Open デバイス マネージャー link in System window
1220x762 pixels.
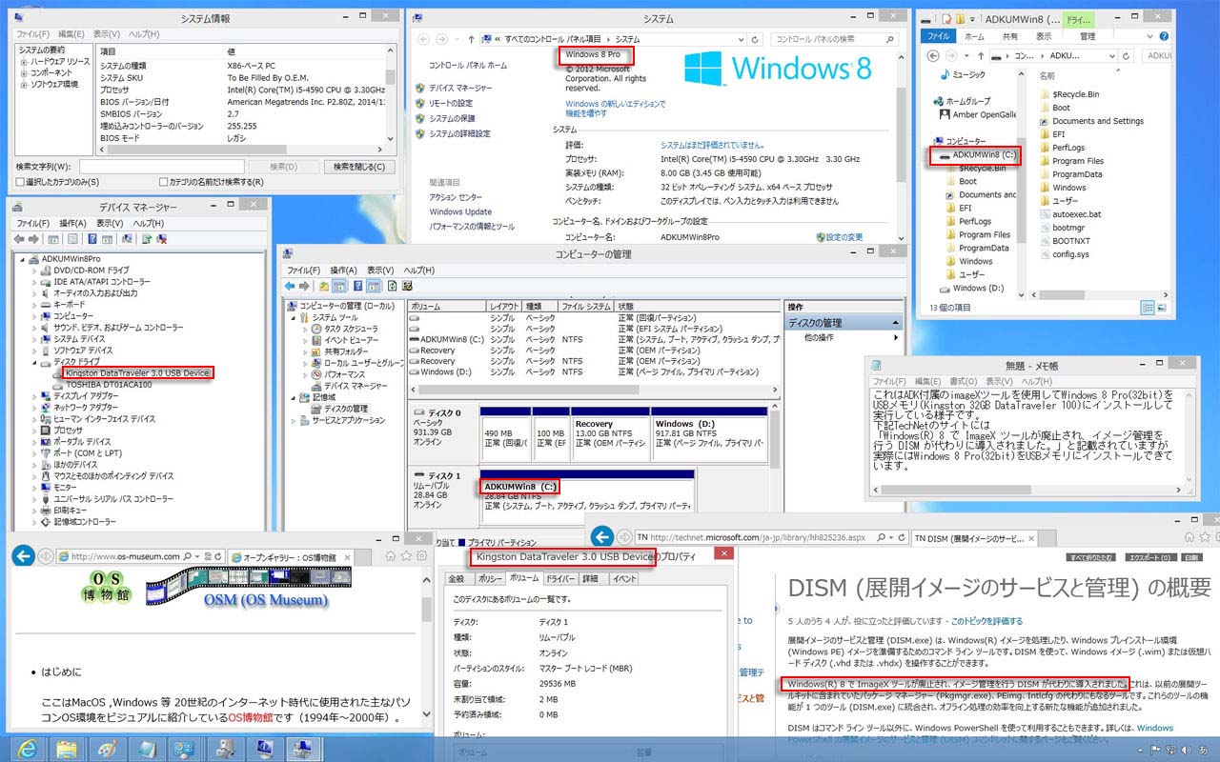(460, 88)
